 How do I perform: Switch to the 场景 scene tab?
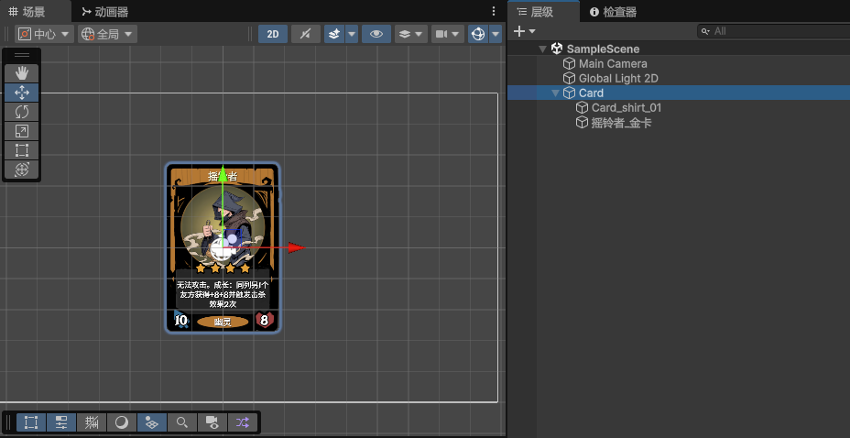pos(27,12)
